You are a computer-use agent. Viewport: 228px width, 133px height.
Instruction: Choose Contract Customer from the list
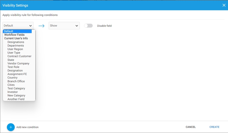tap(20, 56)
